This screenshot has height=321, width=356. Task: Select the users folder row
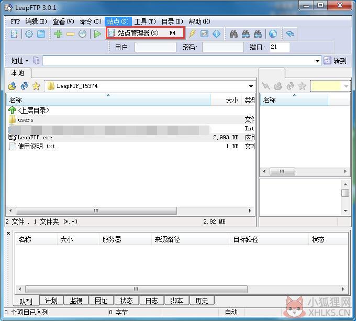[x=131, y=119]
